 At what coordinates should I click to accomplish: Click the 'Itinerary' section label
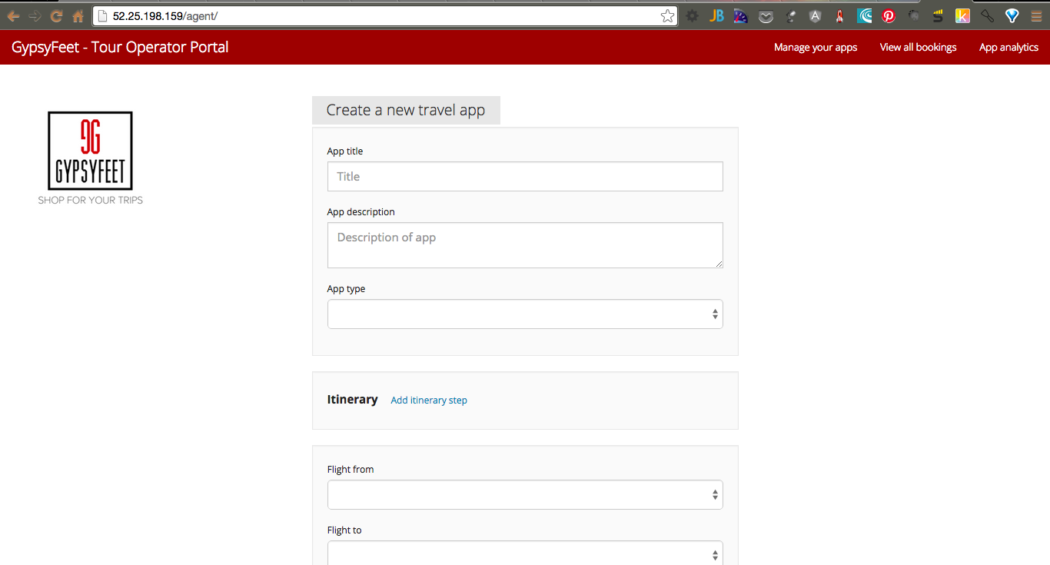point(352,399)
